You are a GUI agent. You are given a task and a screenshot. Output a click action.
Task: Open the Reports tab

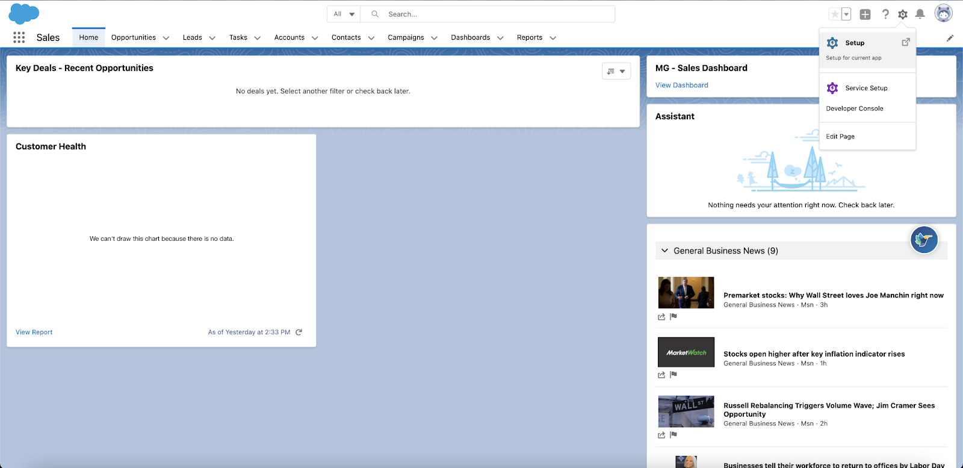point(530,37)
